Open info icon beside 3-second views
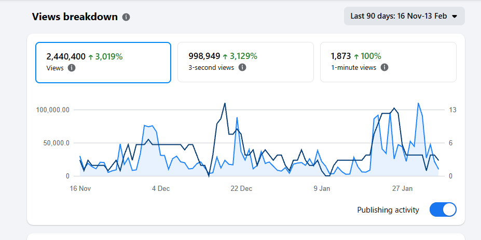Screen dimensions: 481x240 [242, 67]
